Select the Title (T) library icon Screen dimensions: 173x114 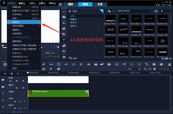click(64, 40)
